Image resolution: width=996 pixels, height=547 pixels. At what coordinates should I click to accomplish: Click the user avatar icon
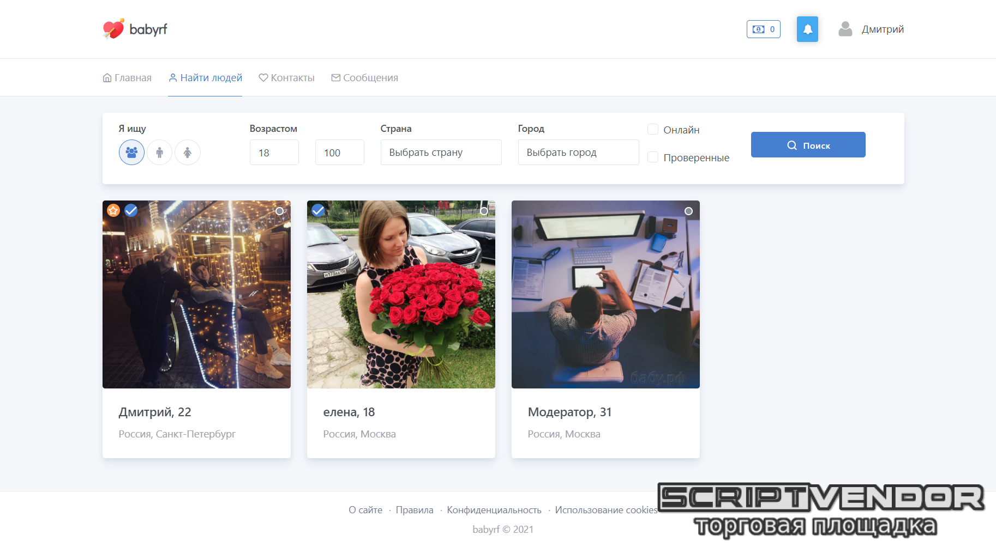[845, 29]
